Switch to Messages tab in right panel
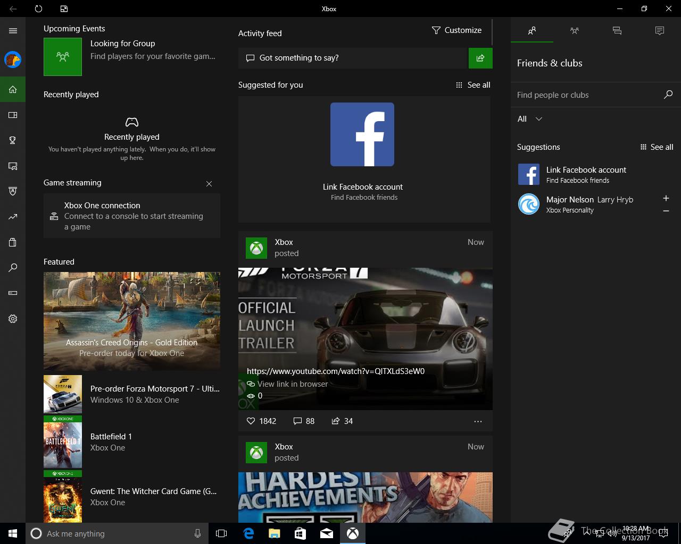 [x=617, y=31]
